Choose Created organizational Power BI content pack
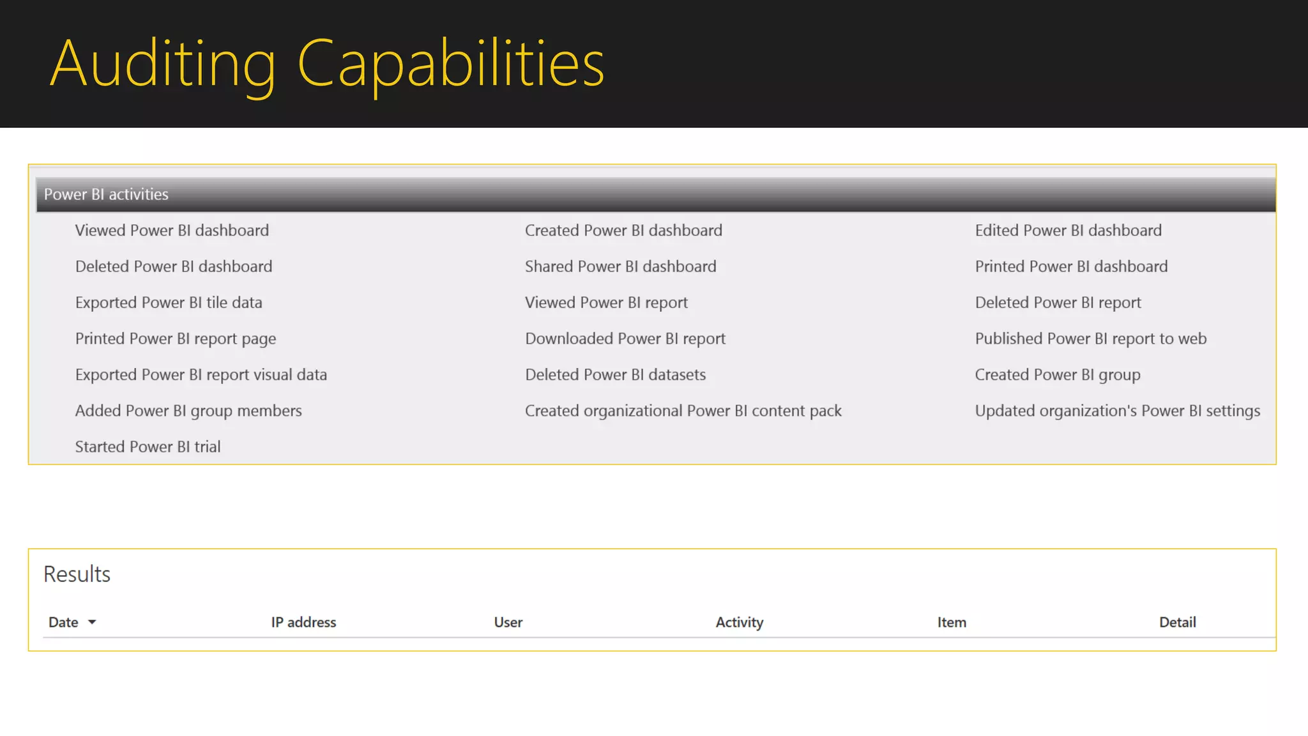This screenshot has width=1308, height=736. click(683, 411)
